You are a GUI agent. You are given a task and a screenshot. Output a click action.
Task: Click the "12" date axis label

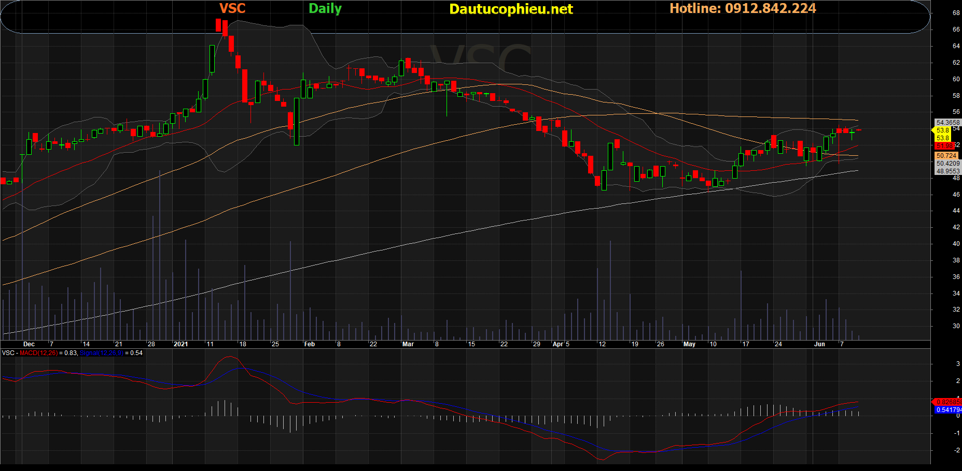602,344
